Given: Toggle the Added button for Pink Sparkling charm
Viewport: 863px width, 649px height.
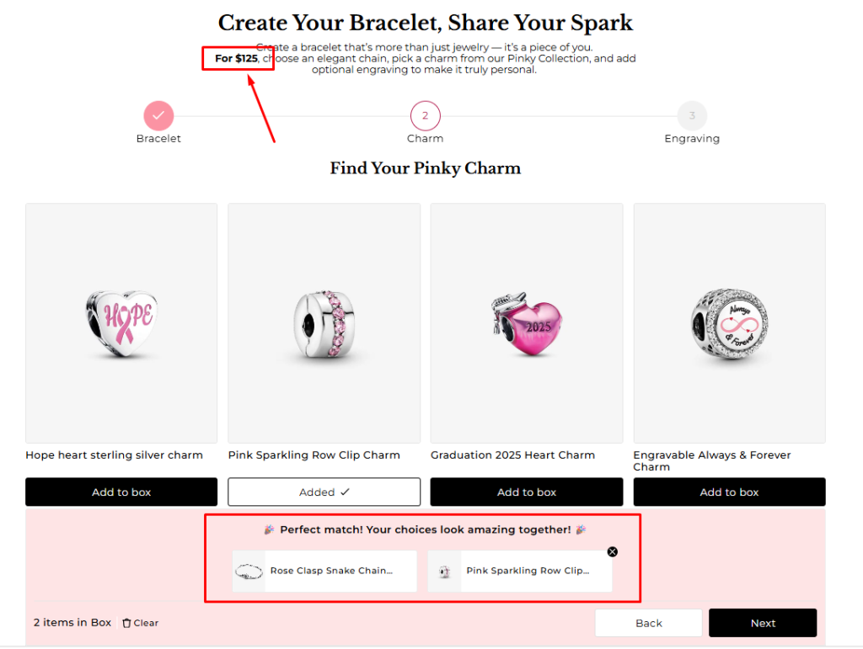Looking at the screenshot, I should pos(324,492).
